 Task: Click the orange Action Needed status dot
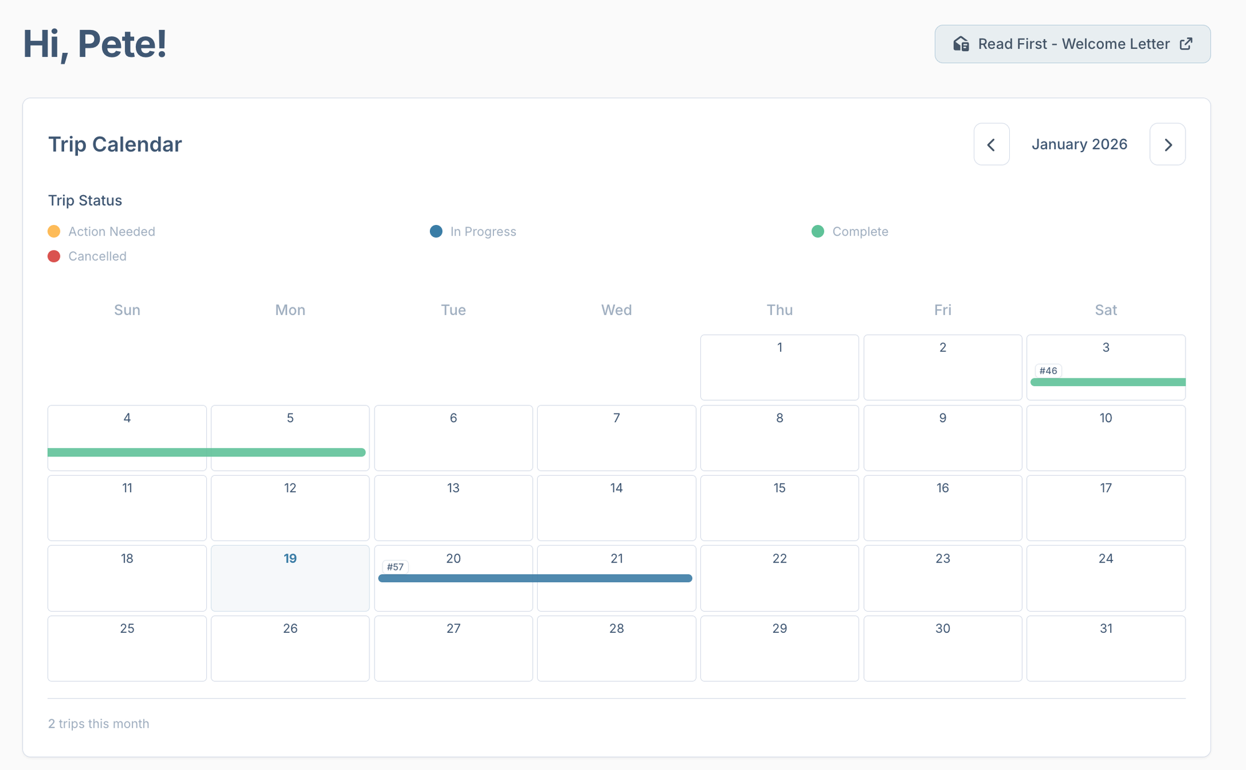point(54,231)
